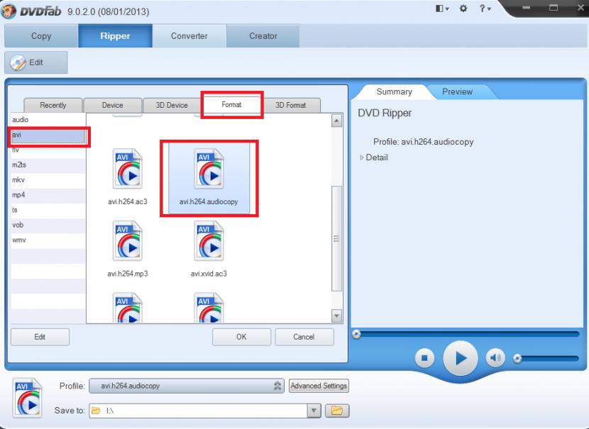This screenshot has width=589, height=429.
Task: Select mp4 in the format list
Action: click(48, 195)
